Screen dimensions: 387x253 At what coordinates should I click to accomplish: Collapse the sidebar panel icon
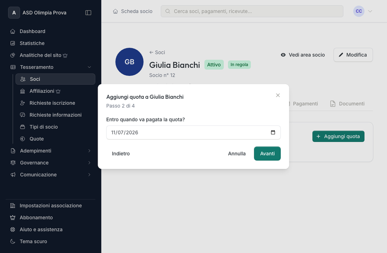tap(88, 12)
